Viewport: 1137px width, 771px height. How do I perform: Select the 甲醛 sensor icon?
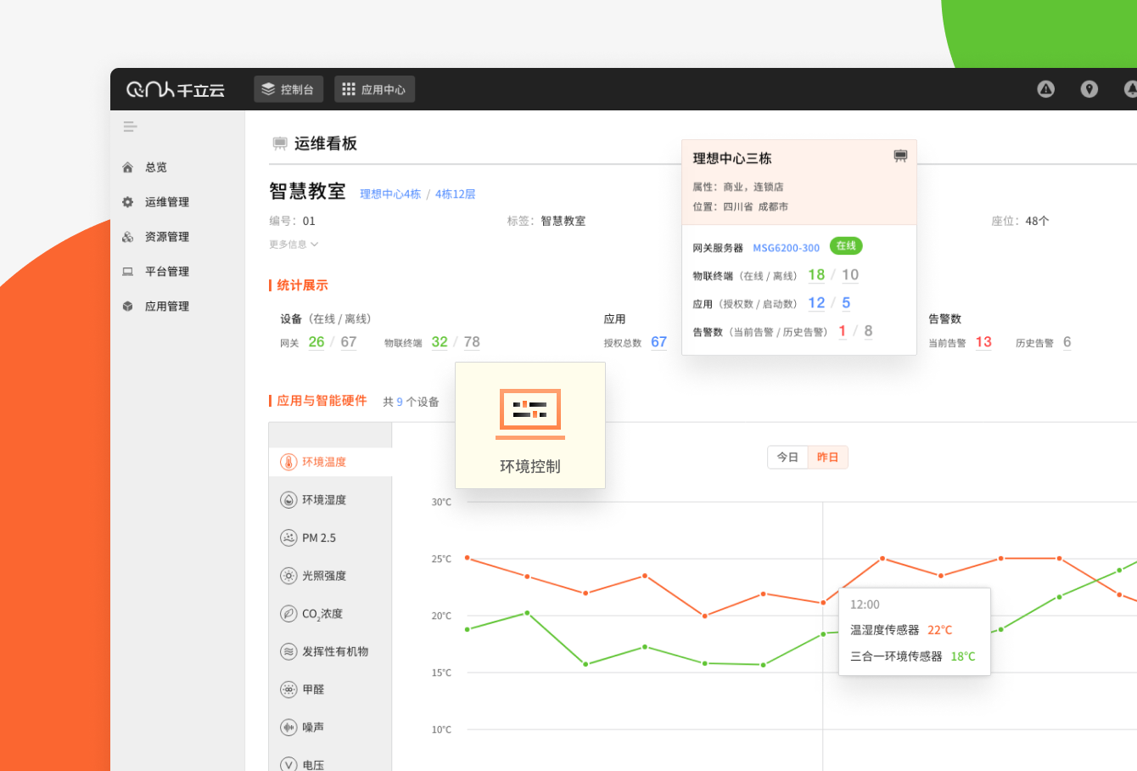point(288,689)
